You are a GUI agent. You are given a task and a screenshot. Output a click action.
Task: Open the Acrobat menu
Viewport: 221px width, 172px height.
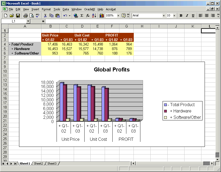(111, 9)
